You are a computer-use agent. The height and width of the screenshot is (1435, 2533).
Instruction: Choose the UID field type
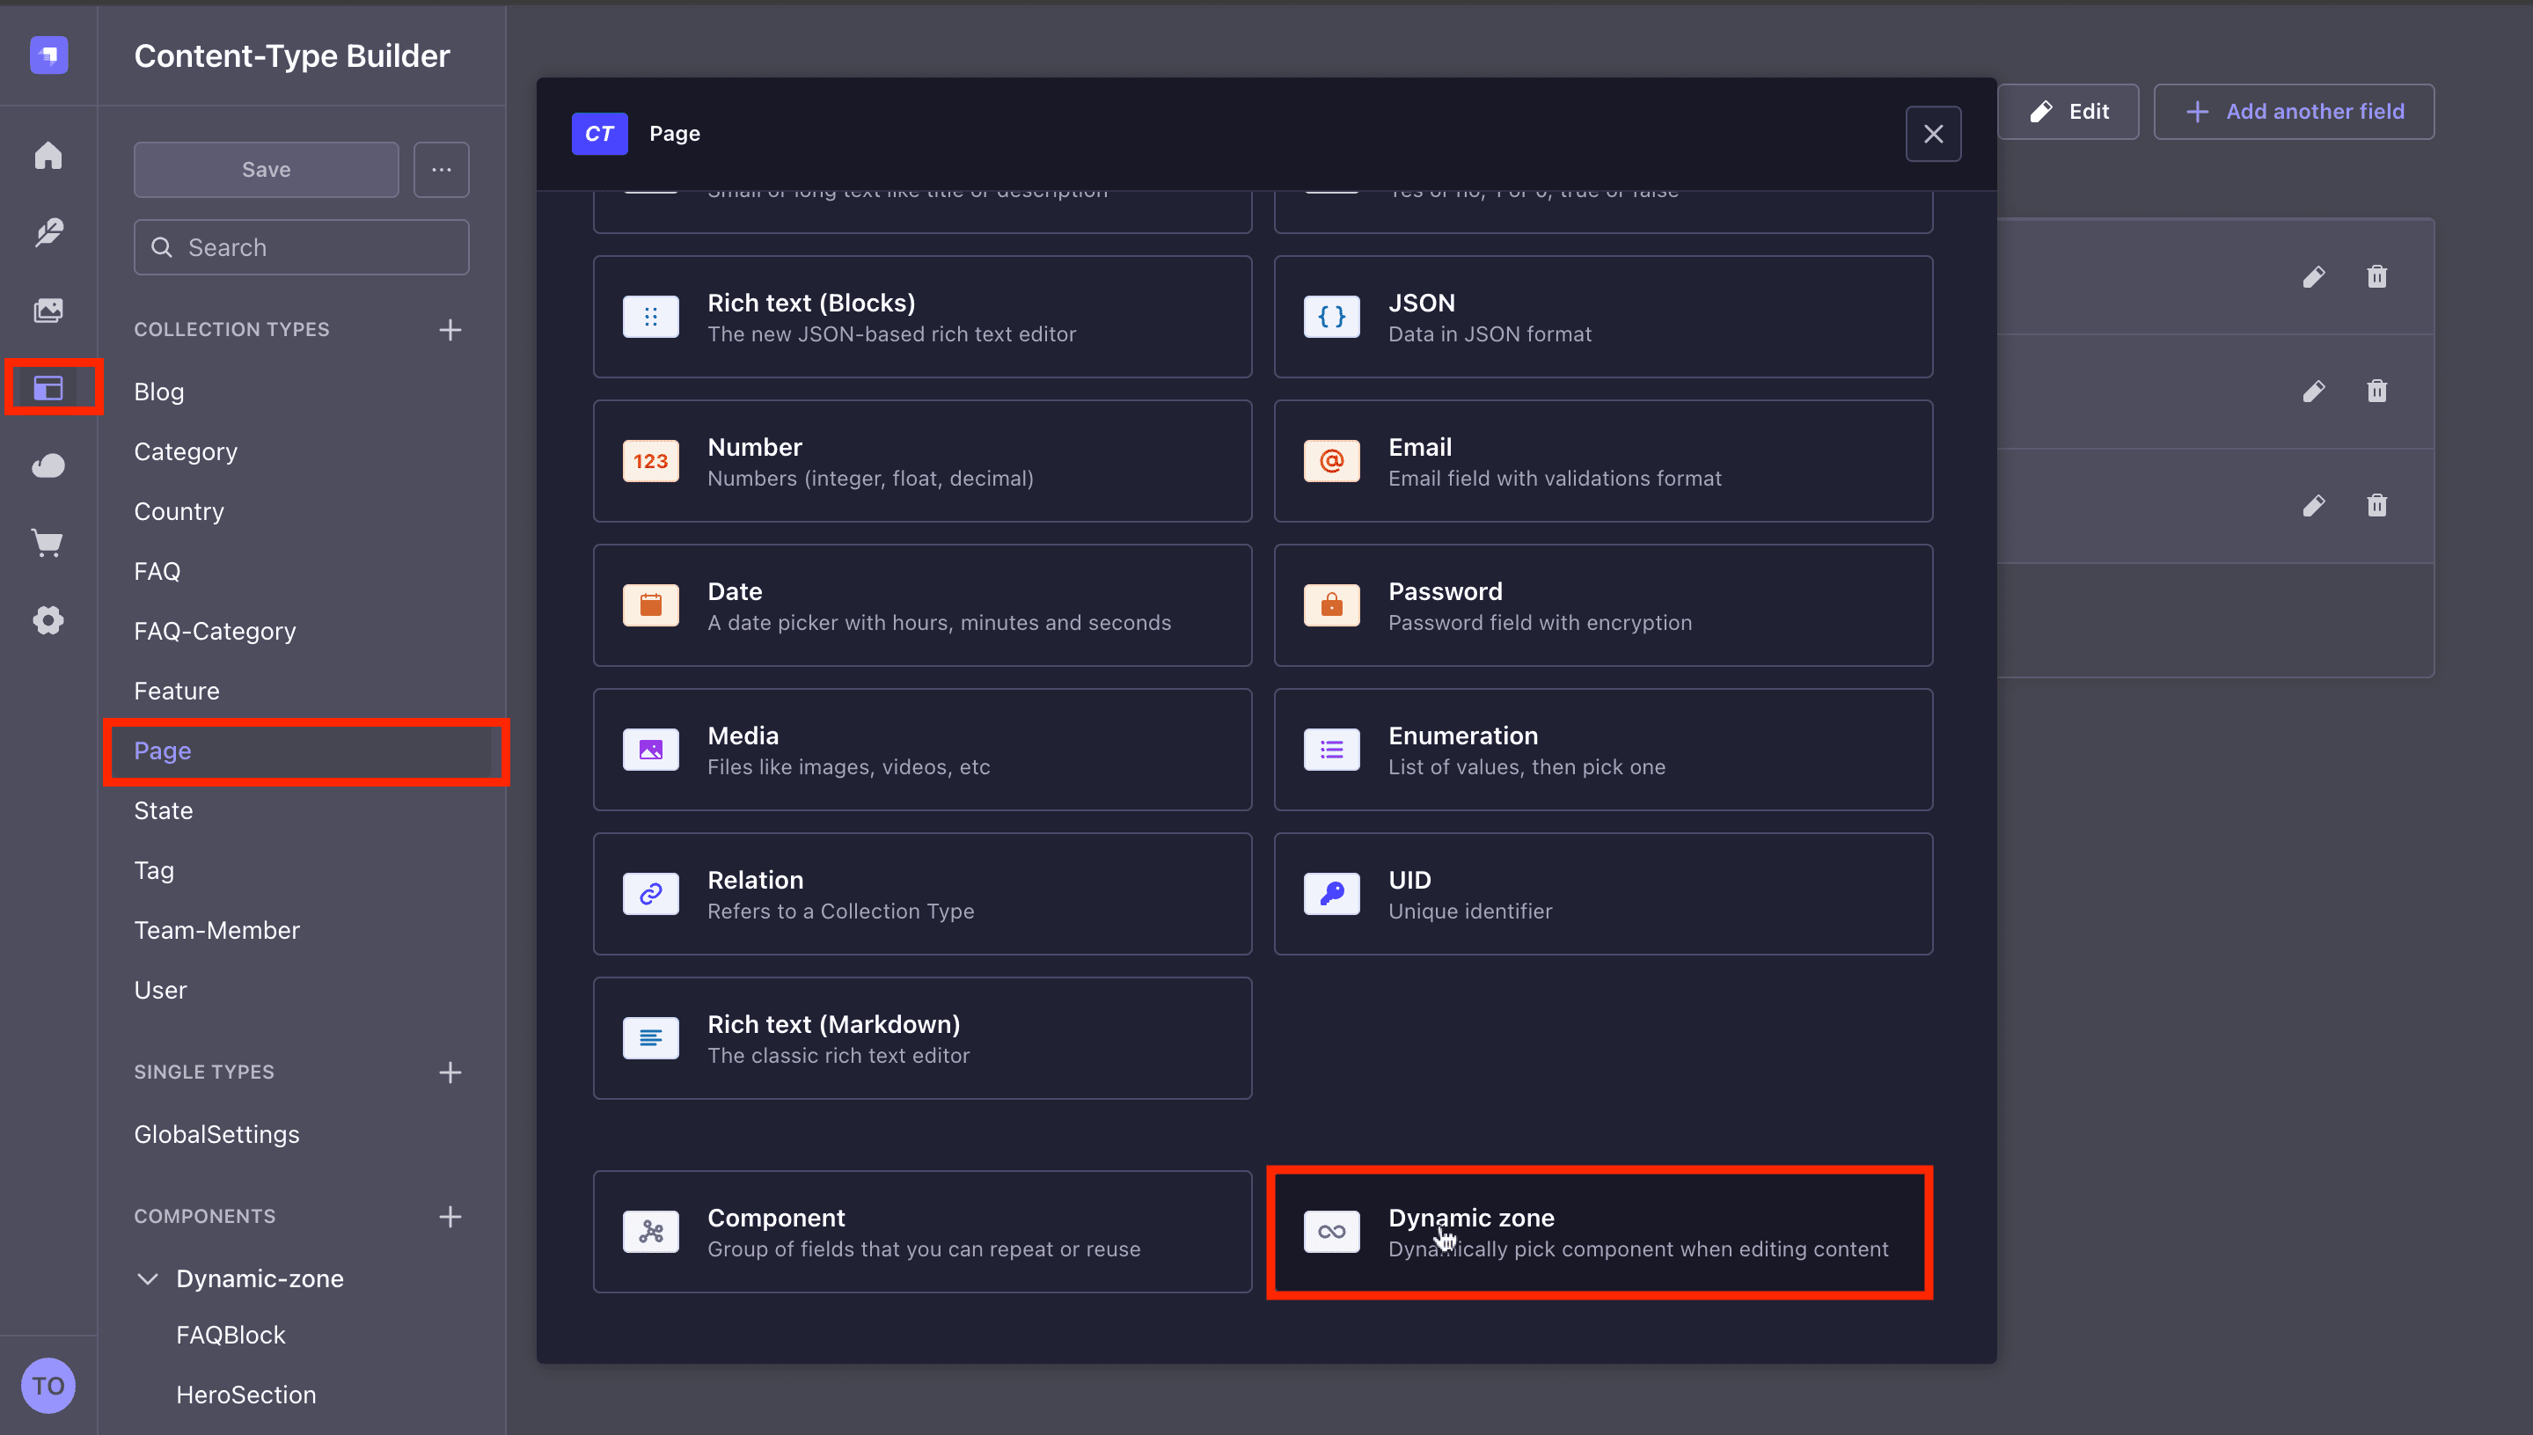(1602, 894)
